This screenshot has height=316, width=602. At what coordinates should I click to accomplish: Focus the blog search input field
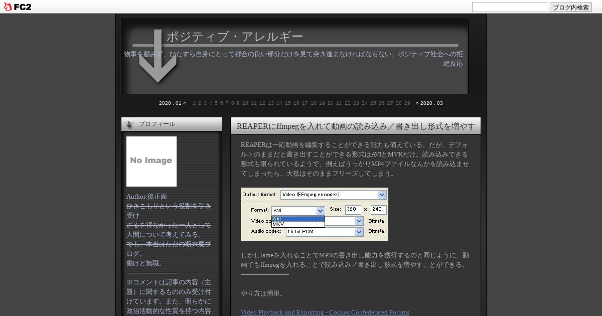click(510, 7)
